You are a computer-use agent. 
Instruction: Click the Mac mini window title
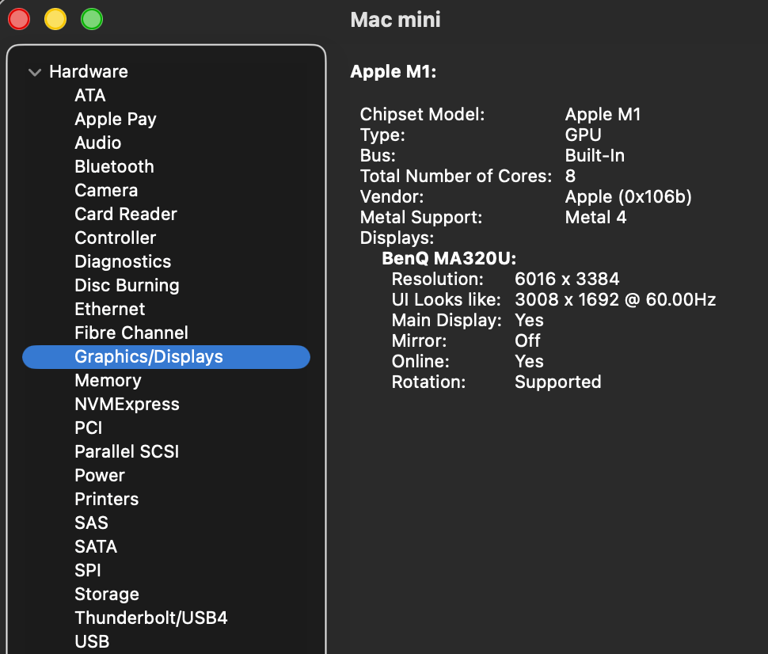pyautogui.click(x=395, y=20)
